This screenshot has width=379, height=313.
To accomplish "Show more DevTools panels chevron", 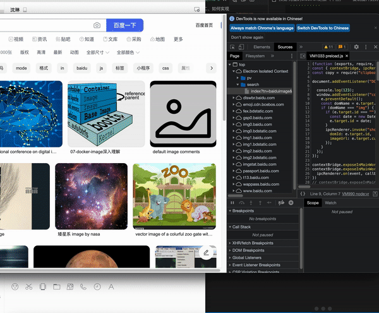I will (301, 47).
